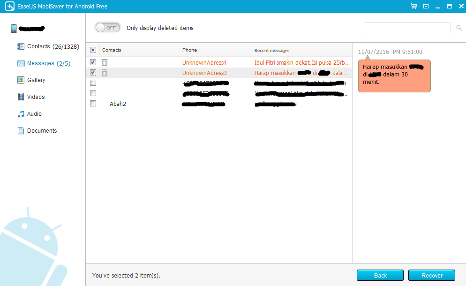Open the title bar dropdown menu icon
466x286 pixels.
click(426, 6)
